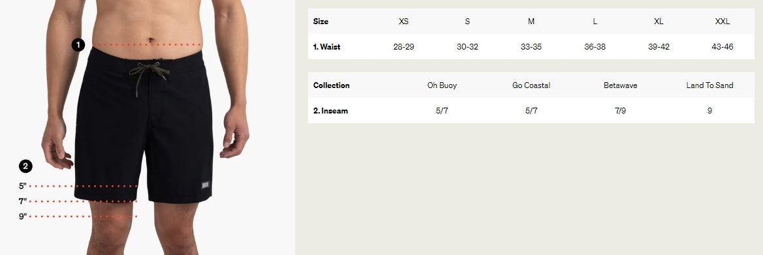Image resolution: width=763 pixels, height=255 pixels.
Task: Click the 33-35 waist measurement cell
Action: coord(531,47)
